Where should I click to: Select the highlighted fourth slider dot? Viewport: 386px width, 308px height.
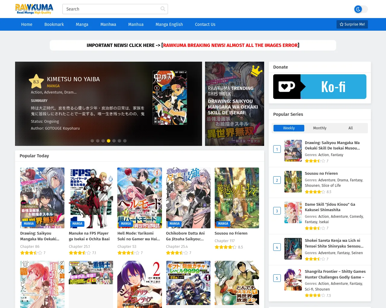pyautogui.click(x=109, y=141)
